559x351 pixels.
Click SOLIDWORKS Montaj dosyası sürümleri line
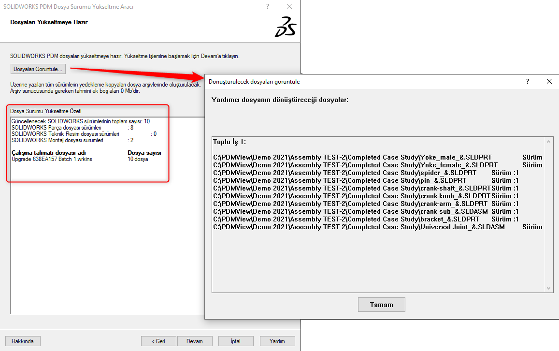point(72,141)
